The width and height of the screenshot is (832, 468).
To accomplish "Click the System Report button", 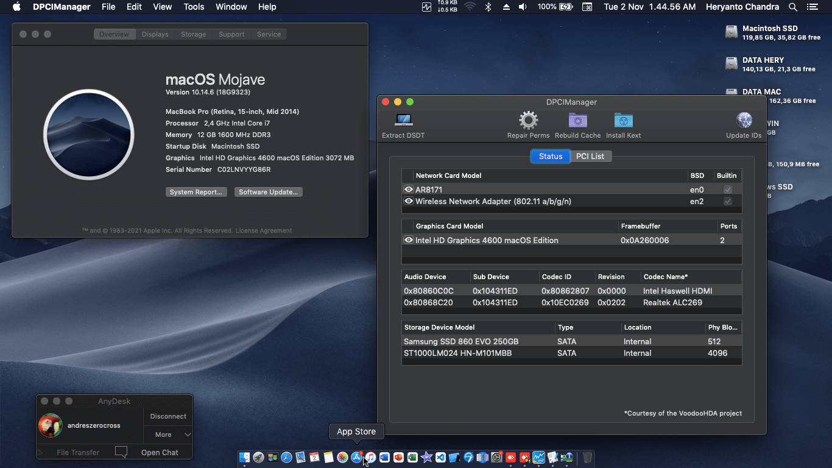I will [196, 192].
